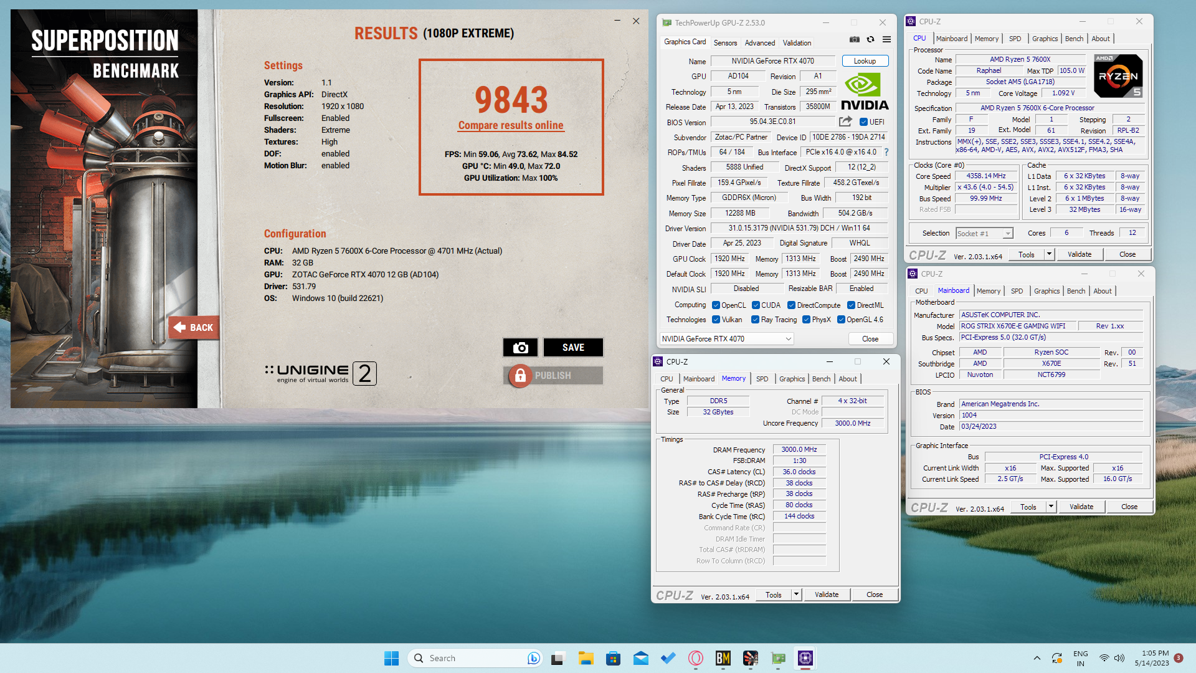Open the Memory tab in CPU-Z Mainboard window

point(989,291)
